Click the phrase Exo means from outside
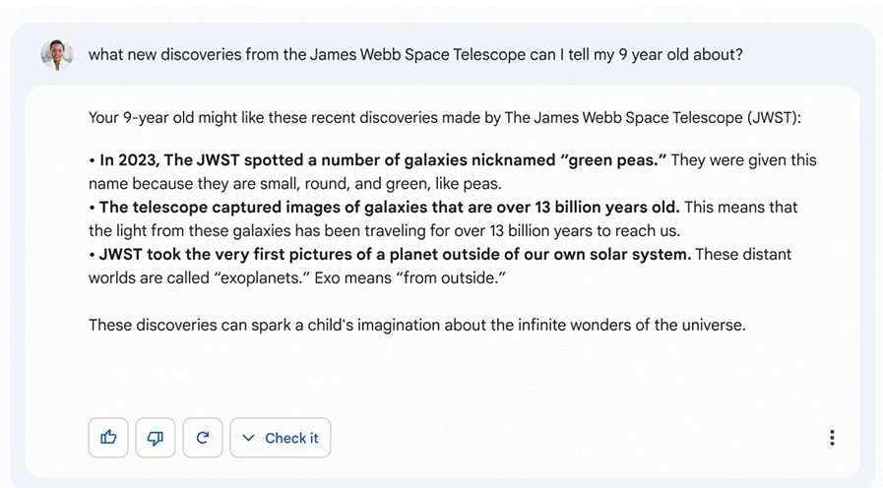 point(410,278)
